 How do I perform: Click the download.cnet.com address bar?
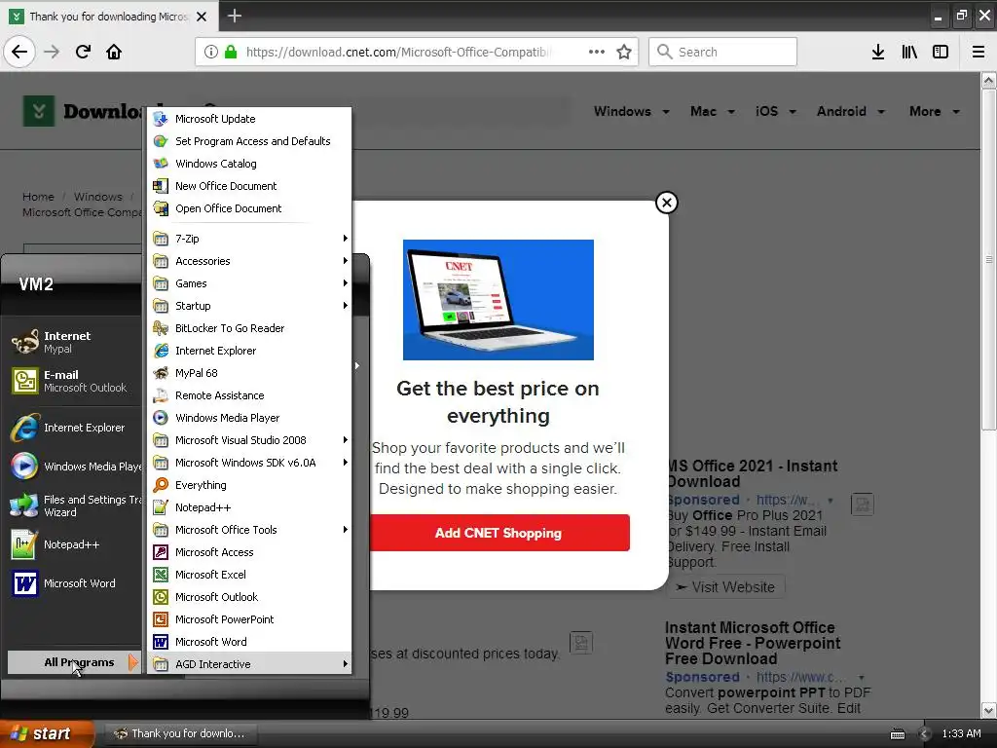[x=398, y=52]
